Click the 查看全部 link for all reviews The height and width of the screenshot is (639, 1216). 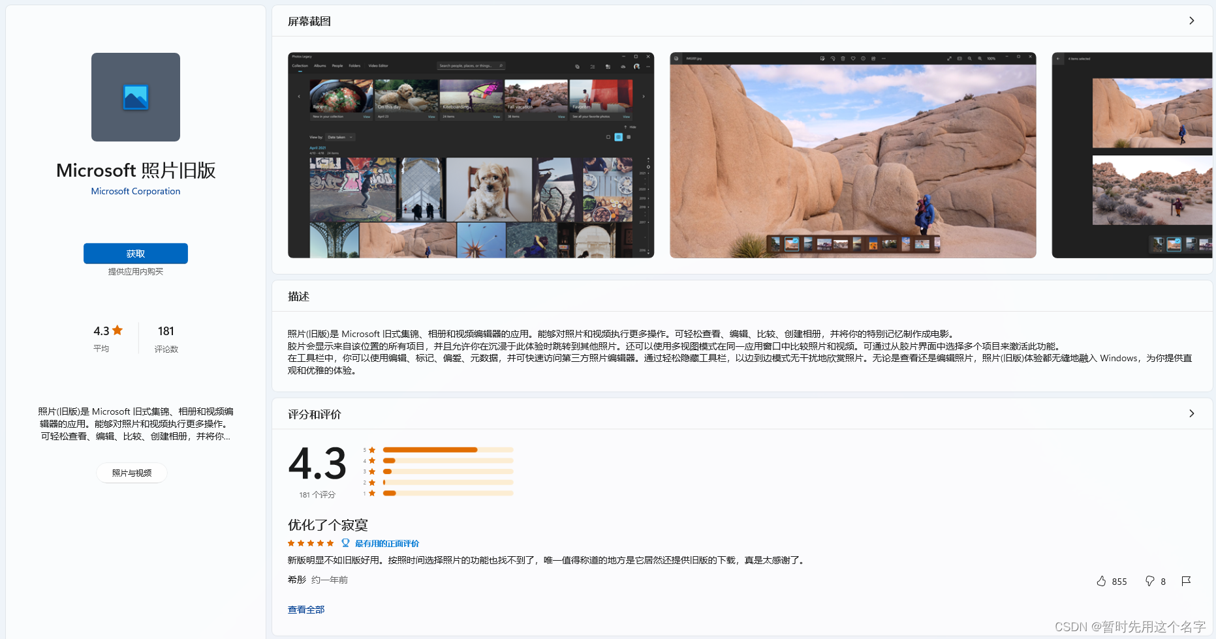point(306,610)
